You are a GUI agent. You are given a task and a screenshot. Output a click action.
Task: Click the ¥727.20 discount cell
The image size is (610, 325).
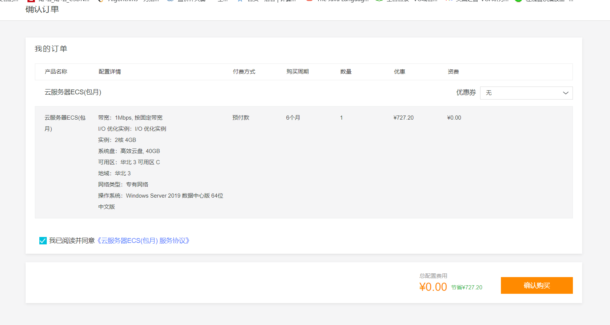404,118
